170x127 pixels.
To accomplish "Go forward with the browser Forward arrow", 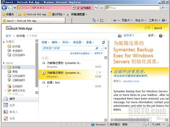I will (x=10, y=8).
